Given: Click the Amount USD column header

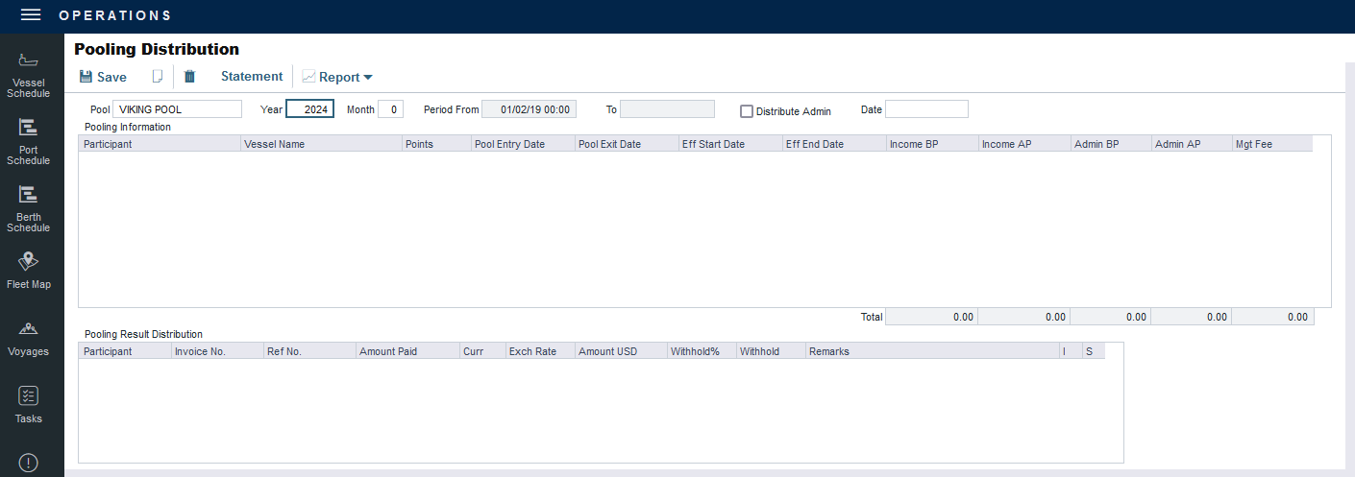Looking at the screenshot, I should 620,351.
